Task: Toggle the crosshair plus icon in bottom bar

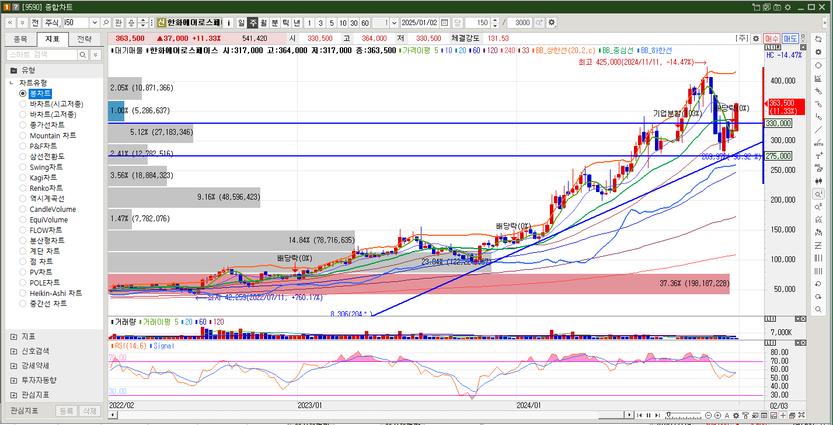Action: pos(783,415)
